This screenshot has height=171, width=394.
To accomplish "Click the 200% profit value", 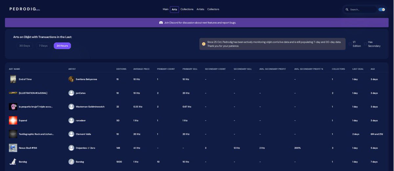I will (297, 148).
